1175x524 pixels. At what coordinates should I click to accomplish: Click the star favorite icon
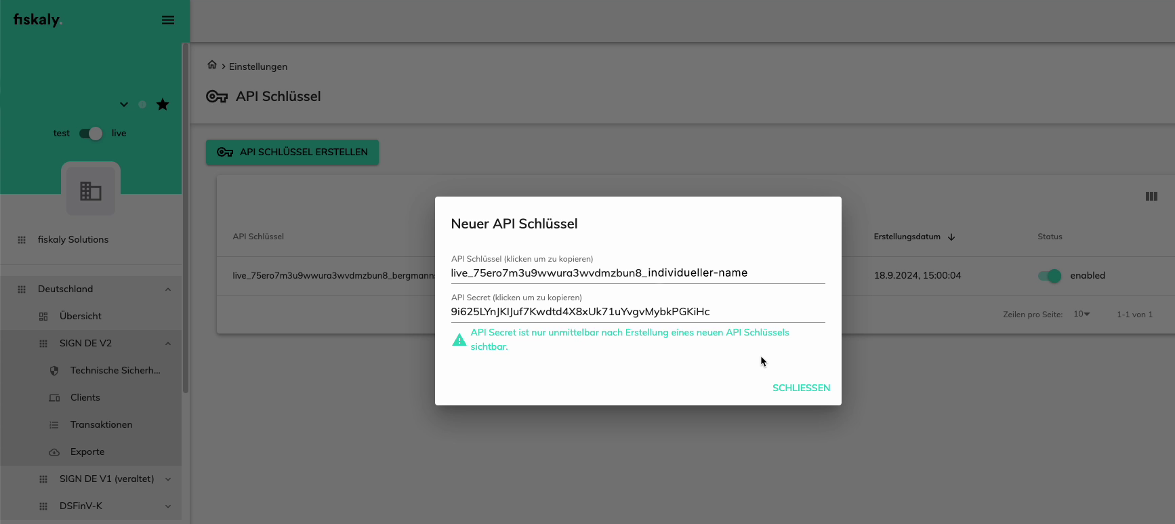pos(163,104)
